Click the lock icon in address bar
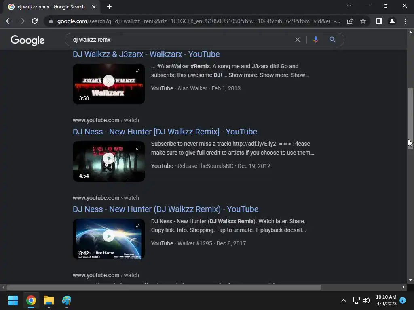 click(x=51, y=21)
